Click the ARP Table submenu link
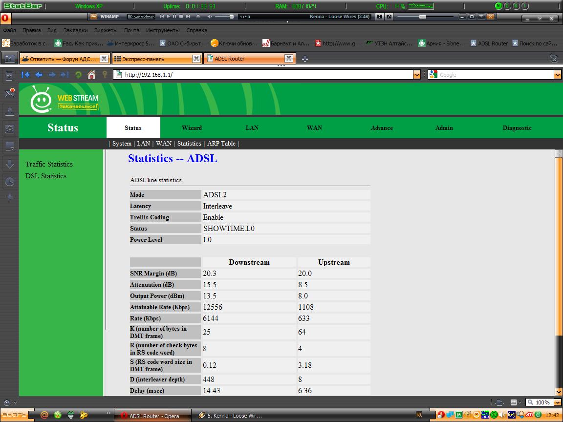 coord(221,144)
